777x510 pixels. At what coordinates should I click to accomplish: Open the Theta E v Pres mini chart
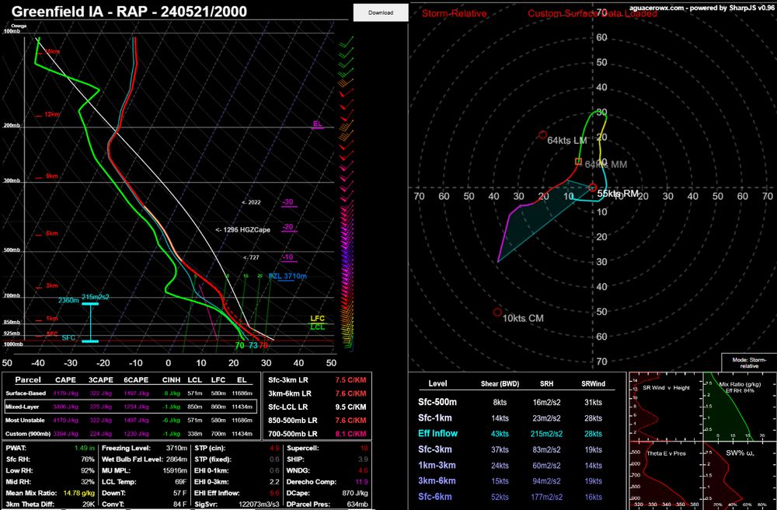665,476
